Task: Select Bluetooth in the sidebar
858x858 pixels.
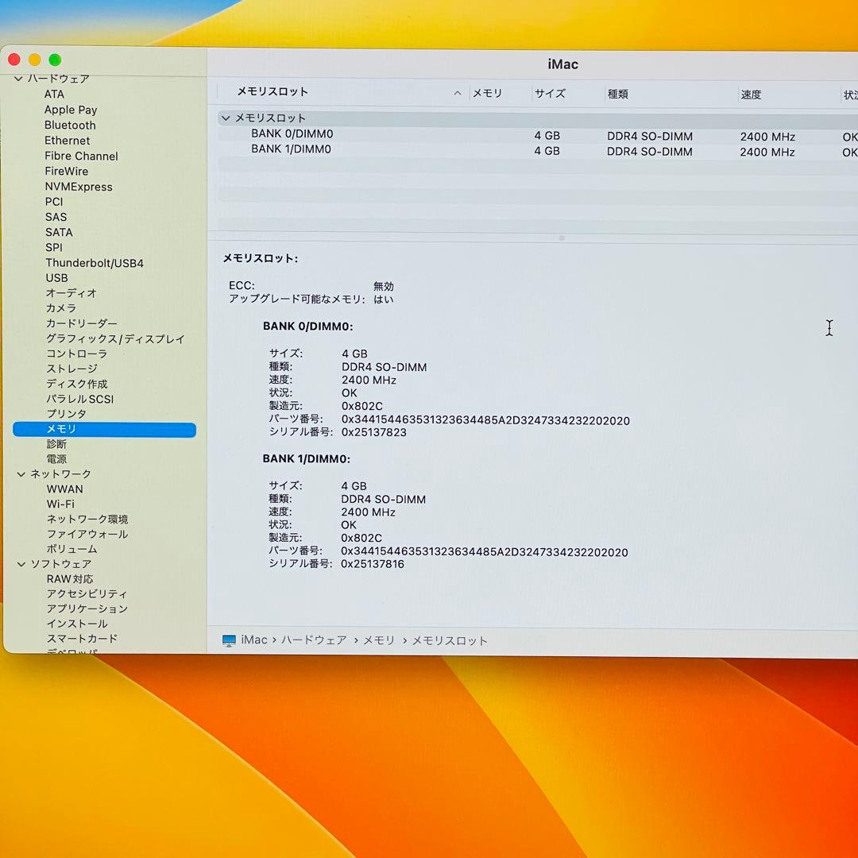Action: pos(70,125)
